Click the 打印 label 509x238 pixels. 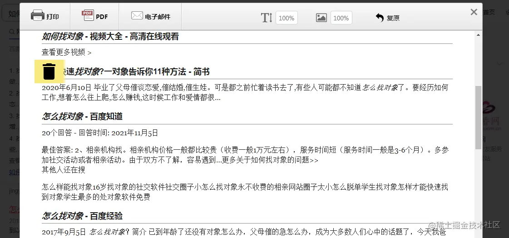[53, 17]
